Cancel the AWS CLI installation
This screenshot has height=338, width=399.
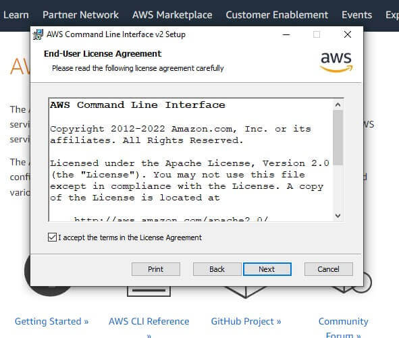click(x=329, y=269)
